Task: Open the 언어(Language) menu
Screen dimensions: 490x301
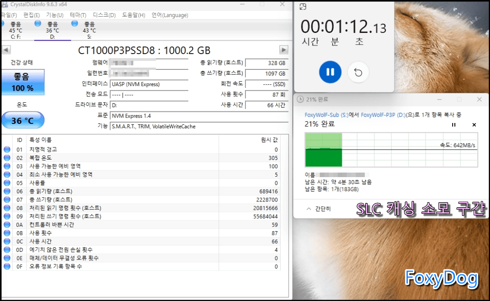Action: click(170, 15)
